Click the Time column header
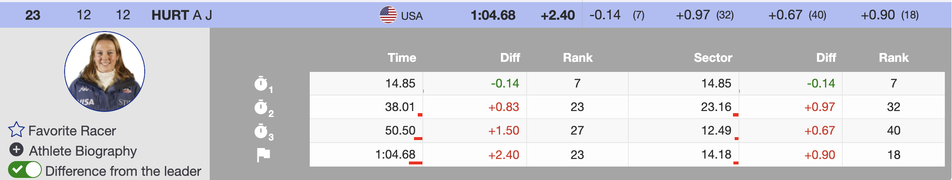 (x=402, y=58)
